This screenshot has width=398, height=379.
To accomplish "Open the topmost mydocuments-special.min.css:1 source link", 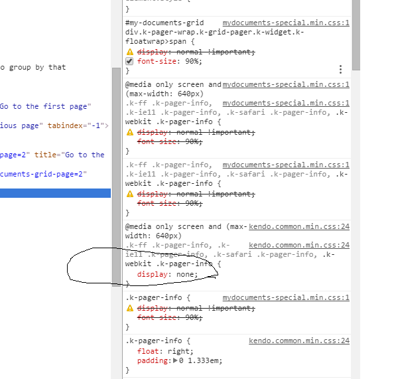I will point(286,23).
